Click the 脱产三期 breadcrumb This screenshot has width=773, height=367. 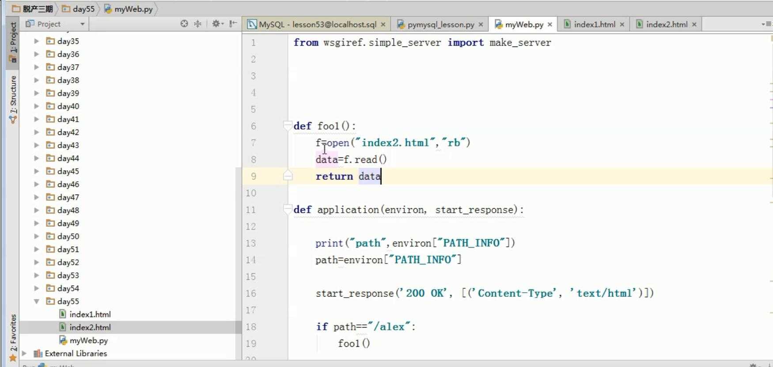32,9
